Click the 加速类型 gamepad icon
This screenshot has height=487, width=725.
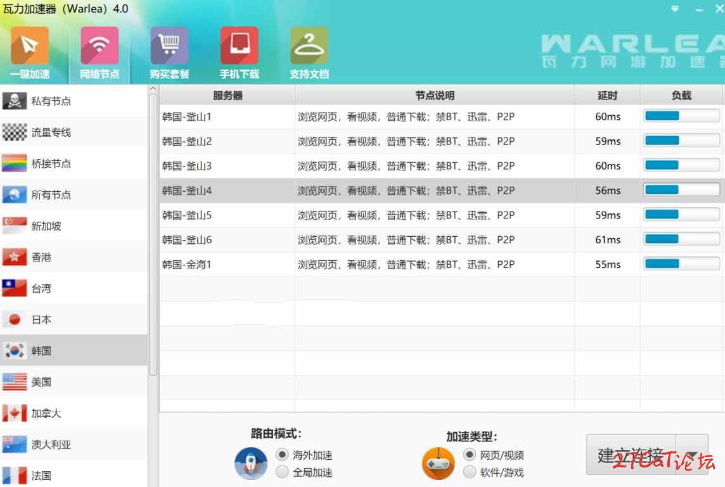(x=438, y=463)
